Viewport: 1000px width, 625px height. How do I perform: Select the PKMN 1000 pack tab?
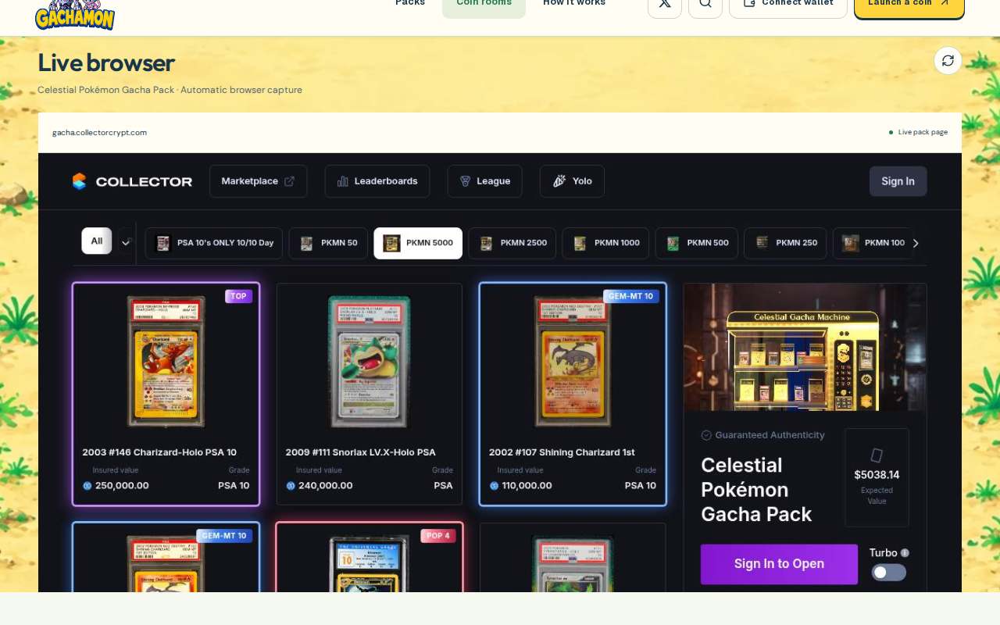pos(605,243)
